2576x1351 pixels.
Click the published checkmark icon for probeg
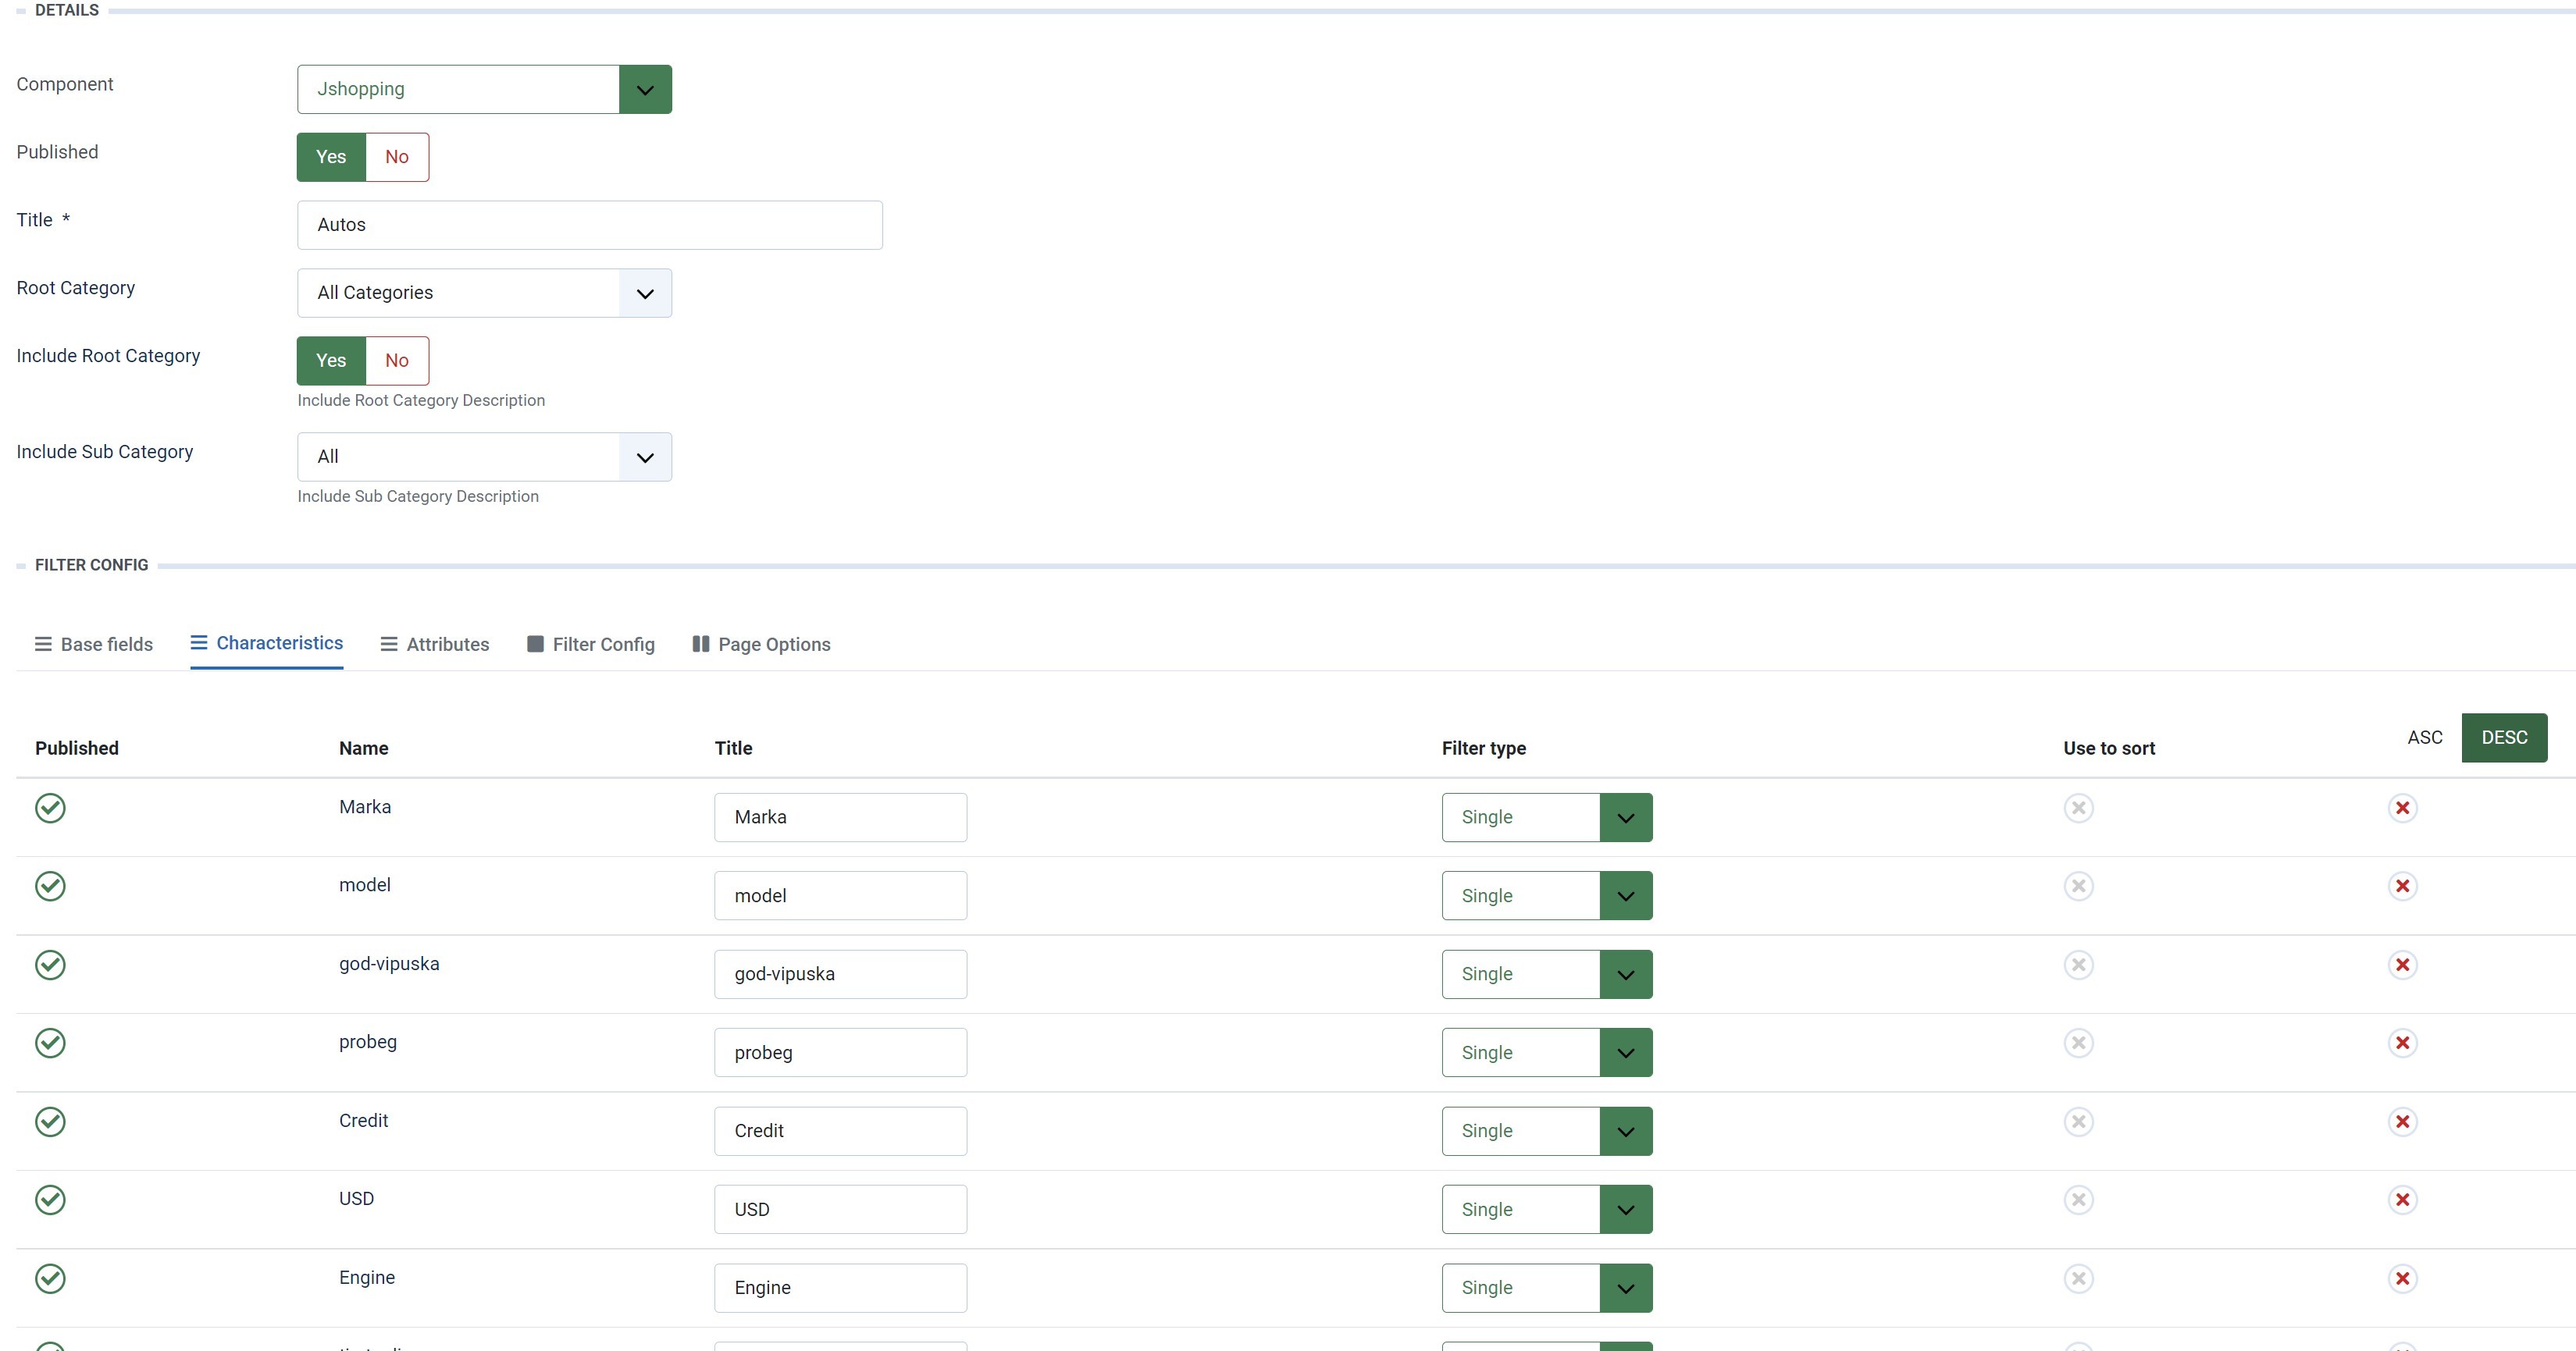[x=50, y=1043]
